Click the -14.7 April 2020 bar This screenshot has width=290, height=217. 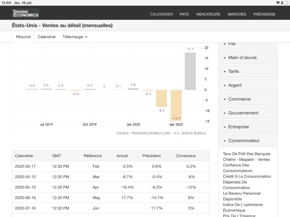point(176,105)
